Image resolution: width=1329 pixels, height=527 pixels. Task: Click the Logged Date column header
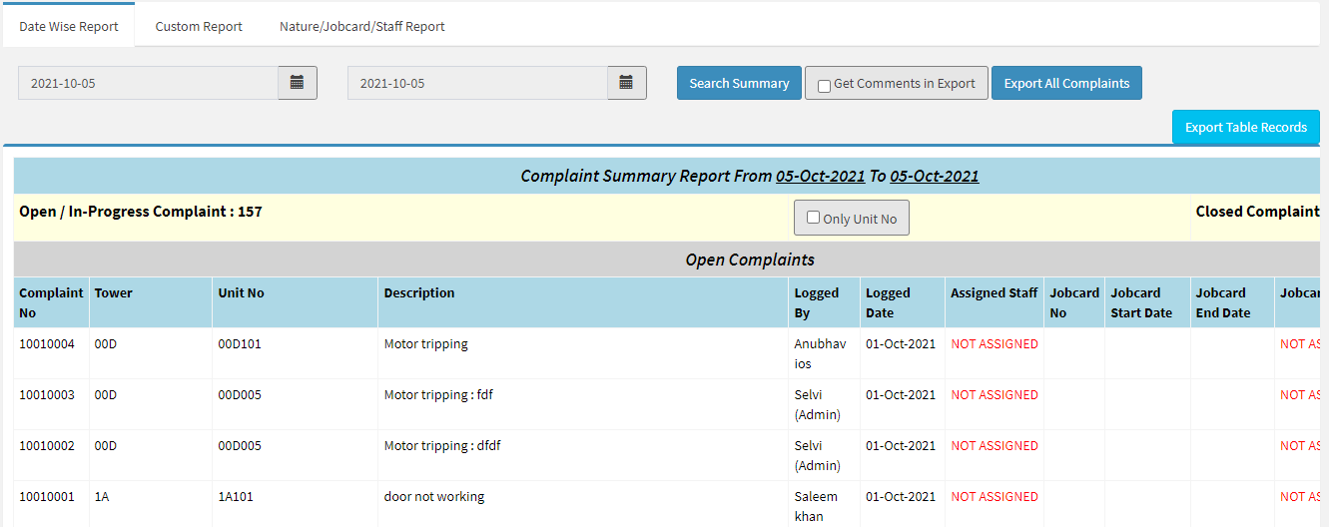(888, 302)
